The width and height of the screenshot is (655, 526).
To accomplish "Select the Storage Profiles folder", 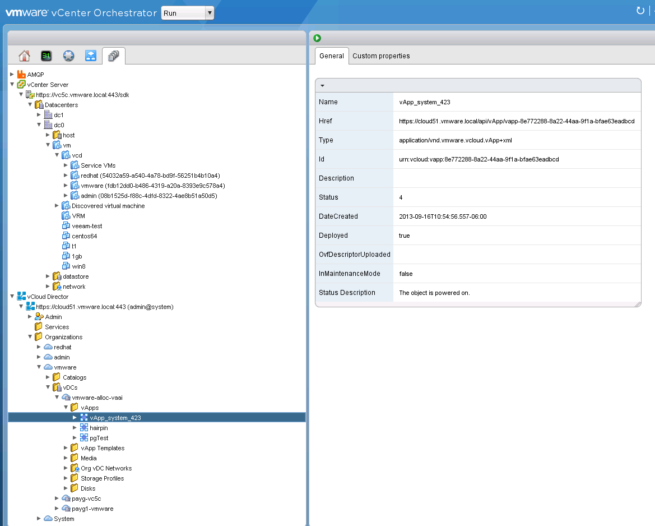I will [102, 478].
